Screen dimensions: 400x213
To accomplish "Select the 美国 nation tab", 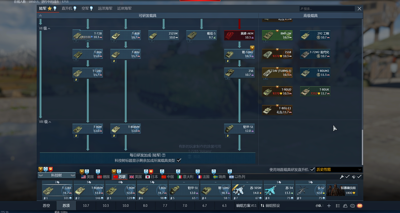I will [x=87, y=177].
